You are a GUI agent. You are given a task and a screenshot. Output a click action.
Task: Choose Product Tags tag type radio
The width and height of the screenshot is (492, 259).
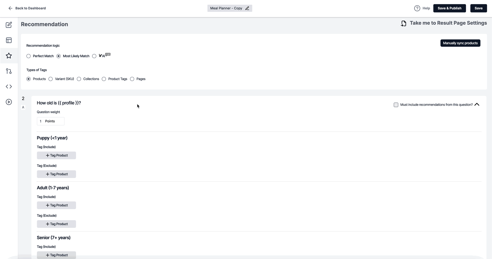(104, 79)
